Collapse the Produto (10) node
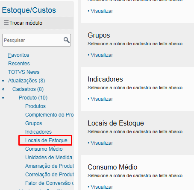This screenshot has width=194, height=190. click(33, 98)
